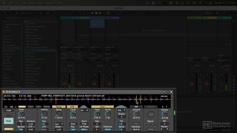Click the LFO shape curve display
Screen dimensions: 237x133
click(84, 107)
